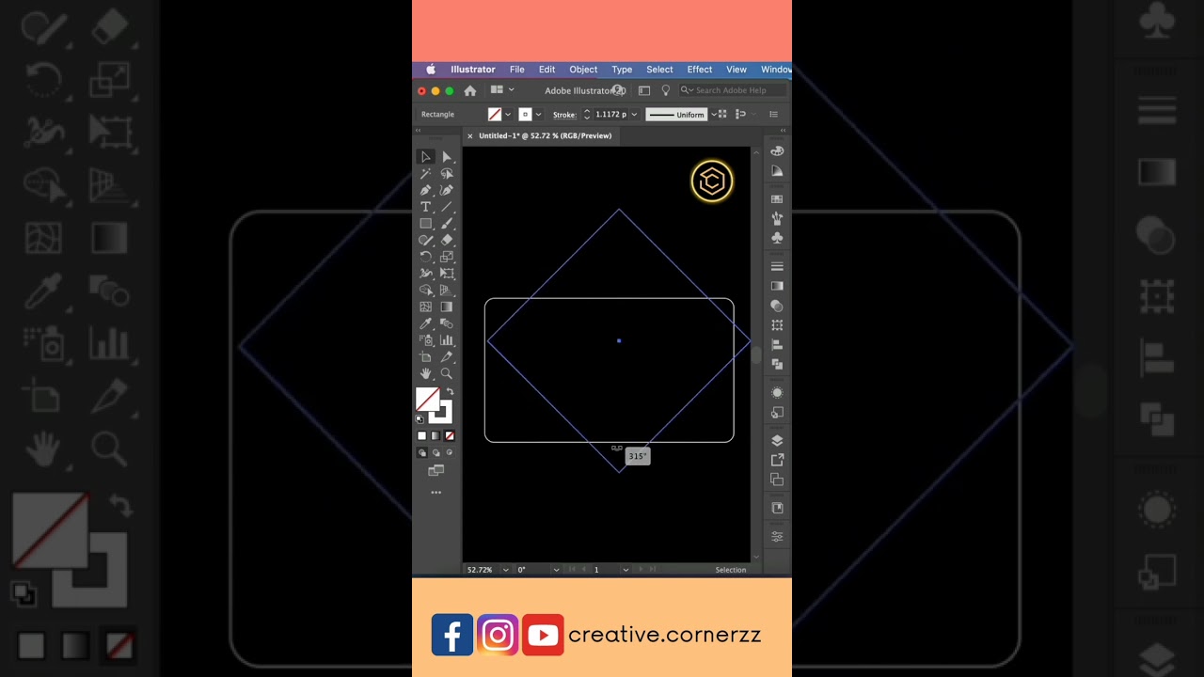Pick the Lasso tool
The image size is (1204, 677).
click(x=447, y=174)
